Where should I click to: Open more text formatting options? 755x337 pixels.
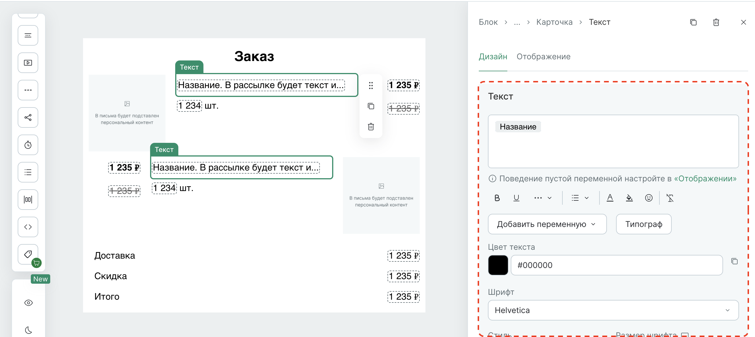(542, 198)
